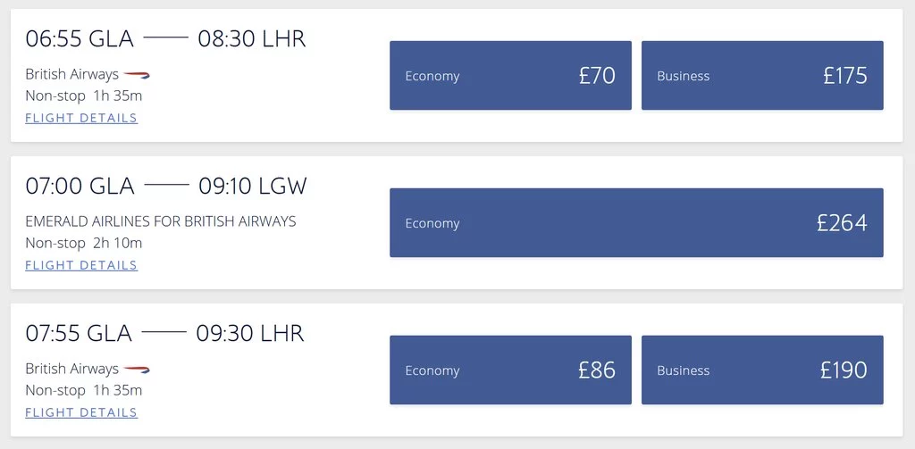The width and height of the screenshot is (915, 449).
Task: Click the 09:30 LHR arrival time
Action: (250, 334)
